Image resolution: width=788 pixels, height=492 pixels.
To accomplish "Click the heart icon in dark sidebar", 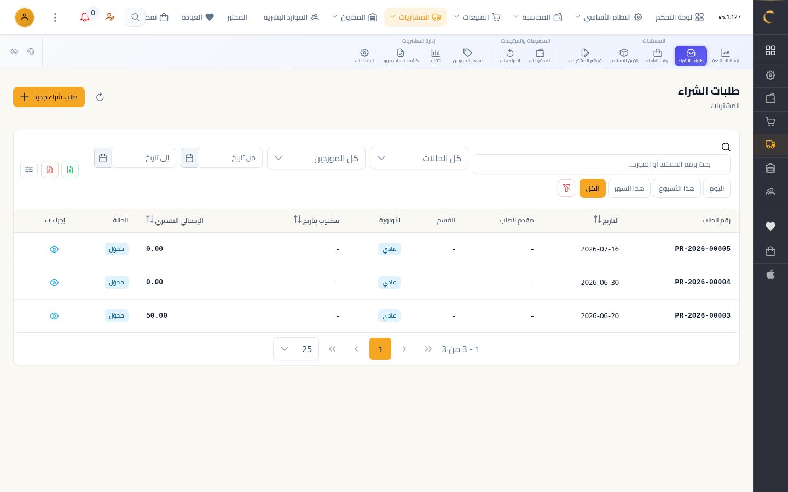I will click(770, 226).
